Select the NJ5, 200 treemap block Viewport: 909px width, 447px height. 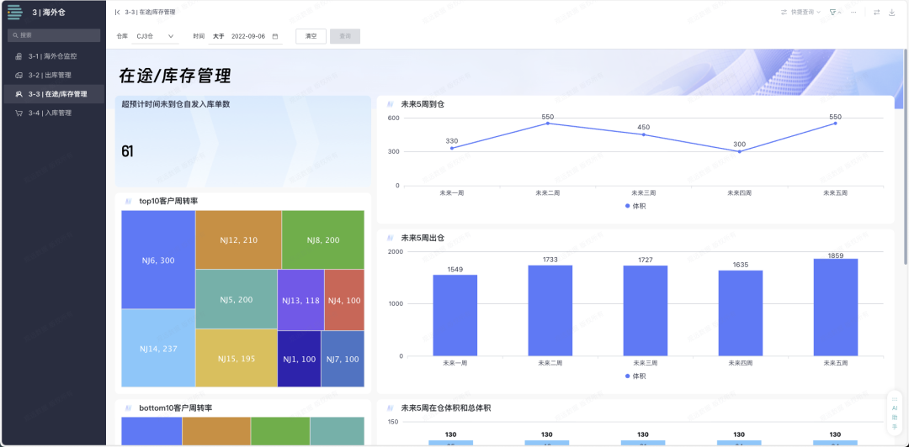click(236, 299)
